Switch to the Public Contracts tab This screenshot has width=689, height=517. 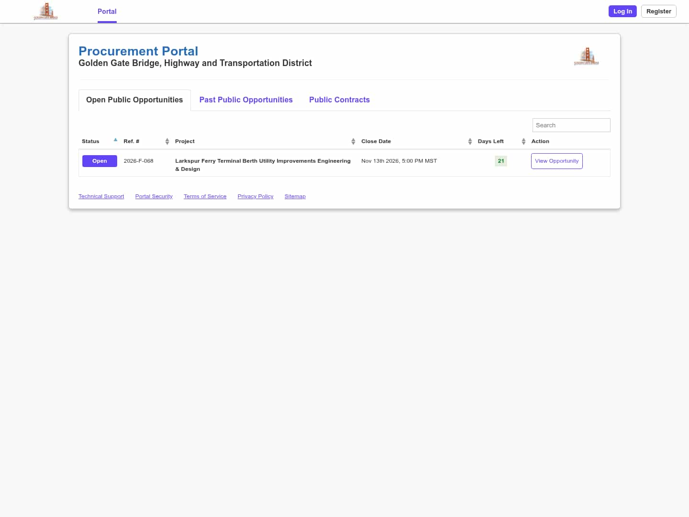[339, 100]
